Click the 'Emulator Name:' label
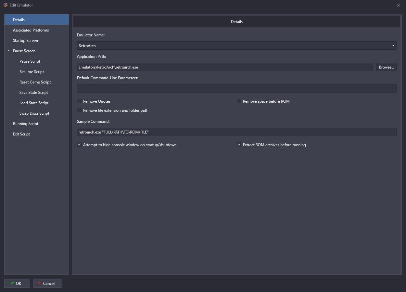This screenshot has width=406, height=292. [91, 35]
